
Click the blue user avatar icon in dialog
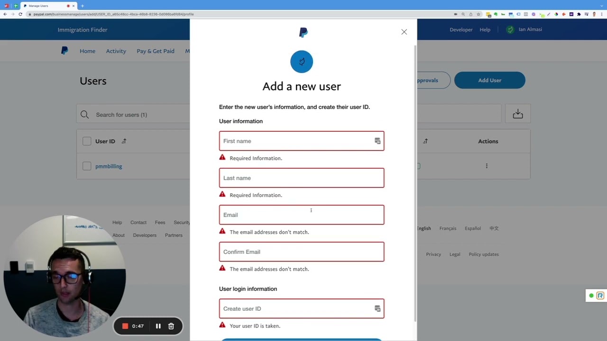click(302, 62)
